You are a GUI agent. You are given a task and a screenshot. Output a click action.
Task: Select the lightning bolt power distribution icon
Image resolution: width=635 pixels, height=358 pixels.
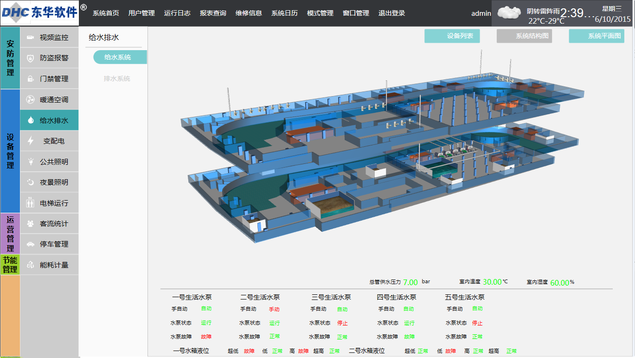pos(31,141)
